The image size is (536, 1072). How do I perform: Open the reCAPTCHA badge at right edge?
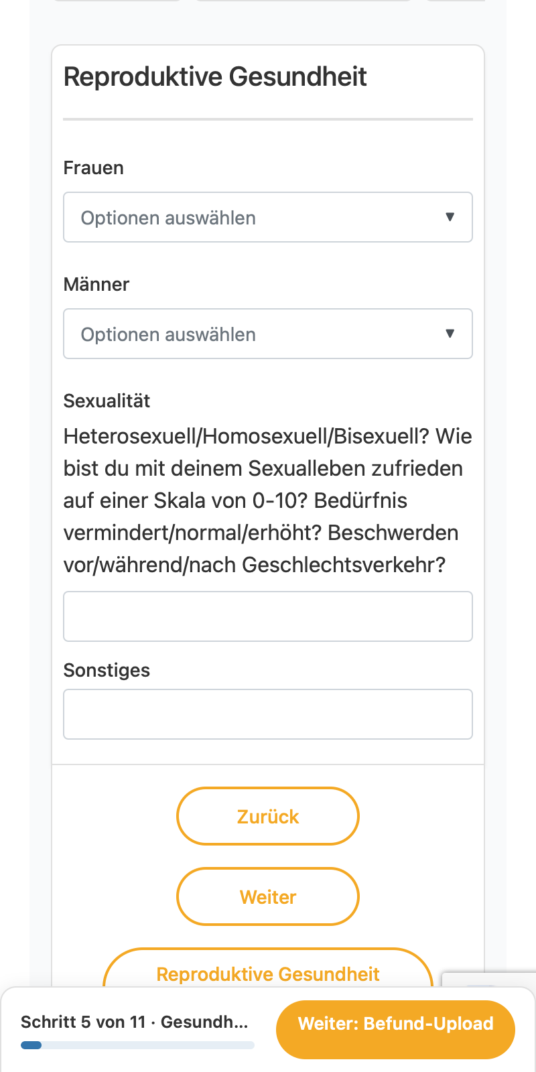(489, 980)
